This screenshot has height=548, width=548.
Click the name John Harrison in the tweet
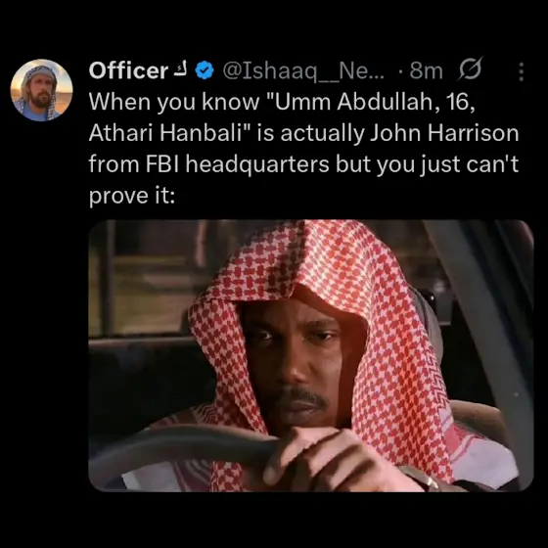(x=444, y=133)
